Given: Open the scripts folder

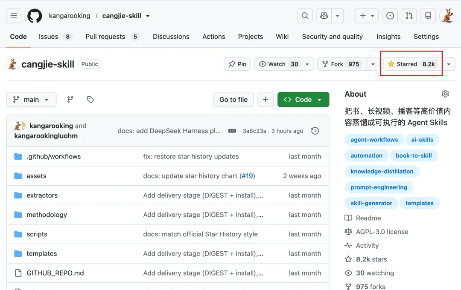Looking at the screenshot, I should point(37,234).
